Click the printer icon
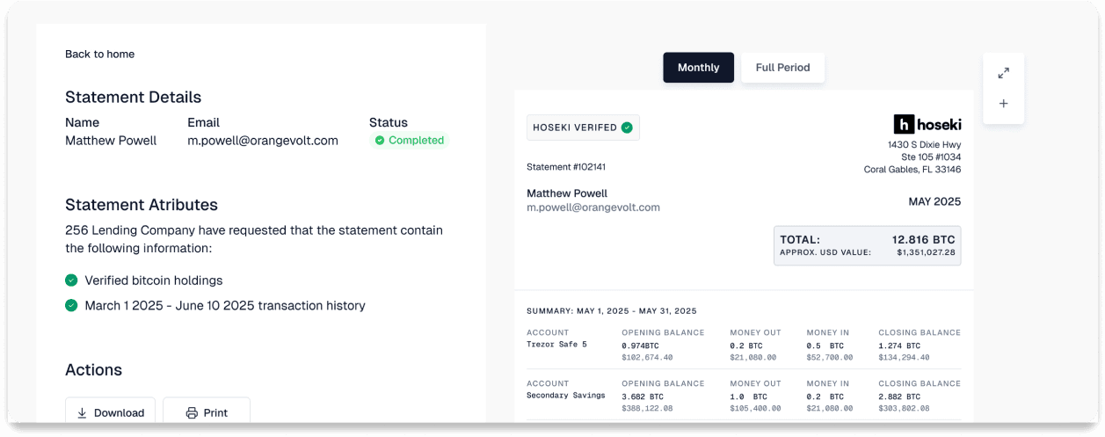This screenshot has width=1105, height=437. click(x=192, y=413)
